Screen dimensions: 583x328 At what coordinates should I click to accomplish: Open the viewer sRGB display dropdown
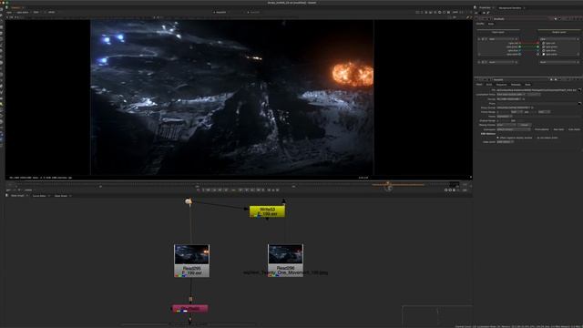[51, 12]
